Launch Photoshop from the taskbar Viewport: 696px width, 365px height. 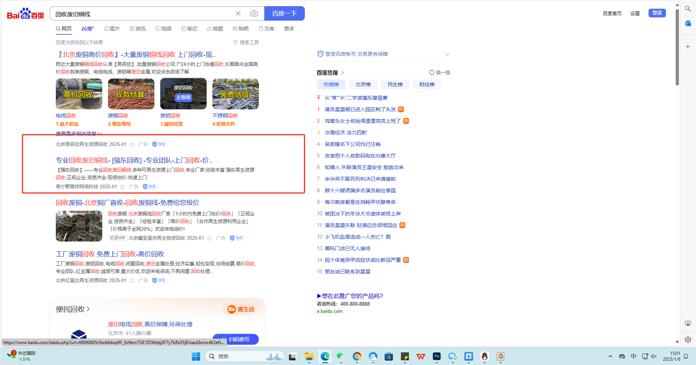pos(437,357)
